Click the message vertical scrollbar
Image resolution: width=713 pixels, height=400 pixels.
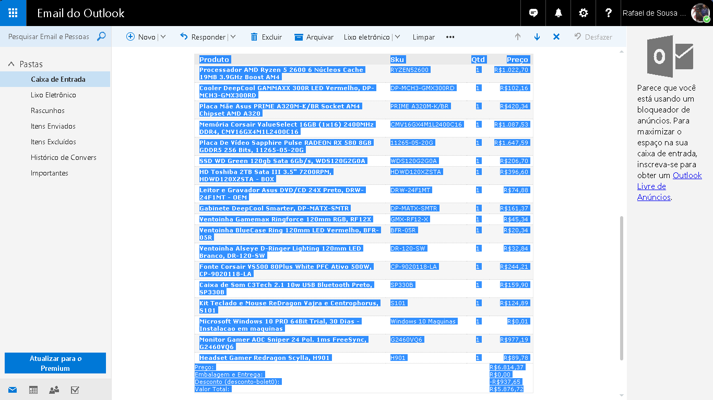[x=621, y=287]
